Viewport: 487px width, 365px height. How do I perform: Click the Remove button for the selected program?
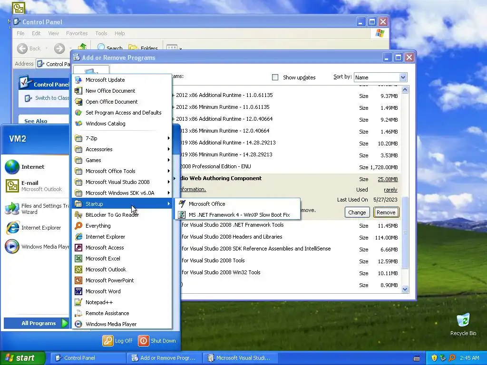point(386,212)
